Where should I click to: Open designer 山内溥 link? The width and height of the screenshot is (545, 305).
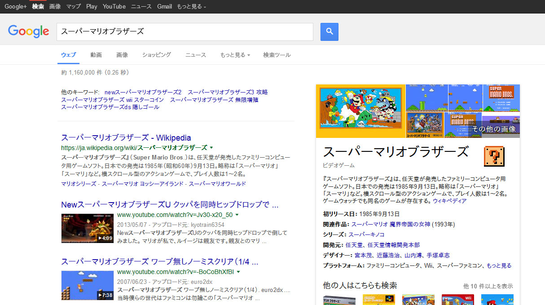[x=413, y=255]
